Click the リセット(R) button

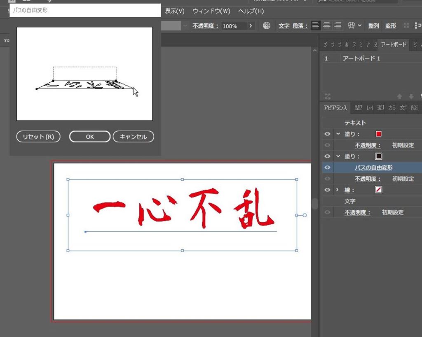pyautogui.click(x=38, y=137)
